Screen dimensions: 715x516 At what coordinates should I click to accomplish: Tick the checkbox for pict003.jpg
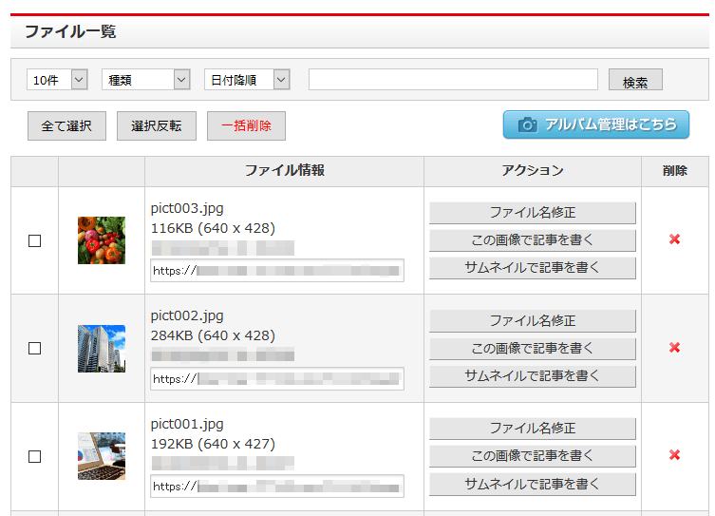[34, 240]
